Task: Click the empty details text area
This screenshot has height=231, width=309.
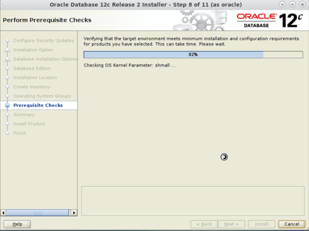Action: 193,201
